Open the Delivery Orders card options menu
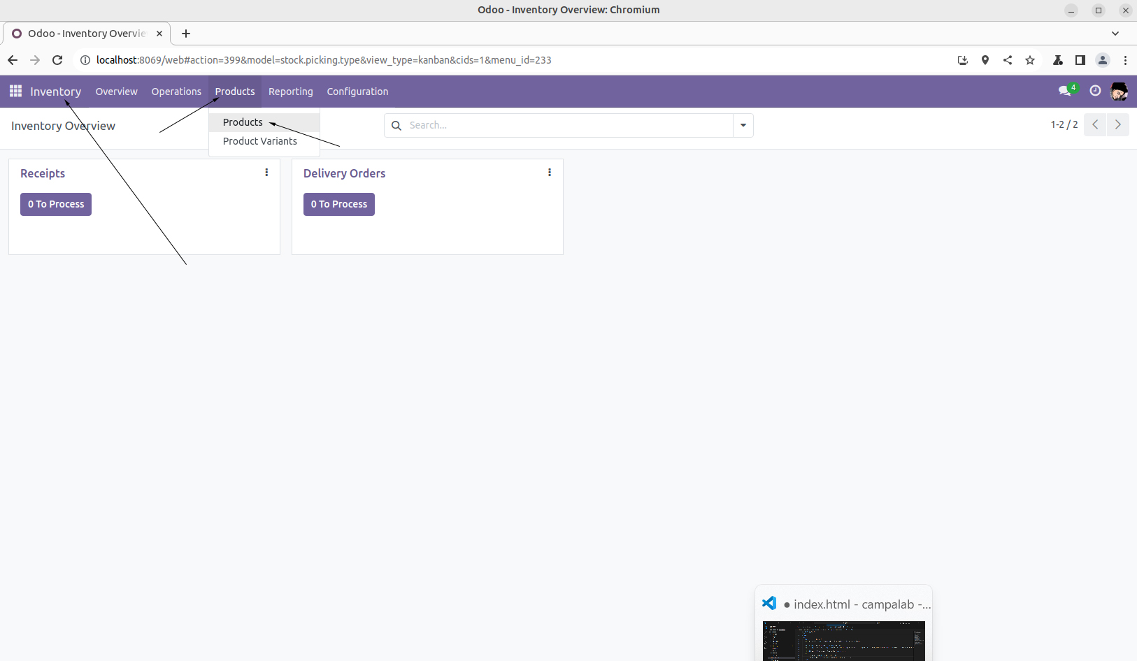Image resolution: width=1137 pixels, height=661 pixels. (550, 173)
